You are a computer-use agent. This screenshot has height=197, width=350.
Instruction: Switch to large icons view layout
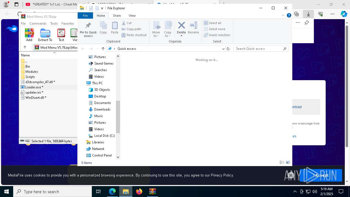click(288, 163)
